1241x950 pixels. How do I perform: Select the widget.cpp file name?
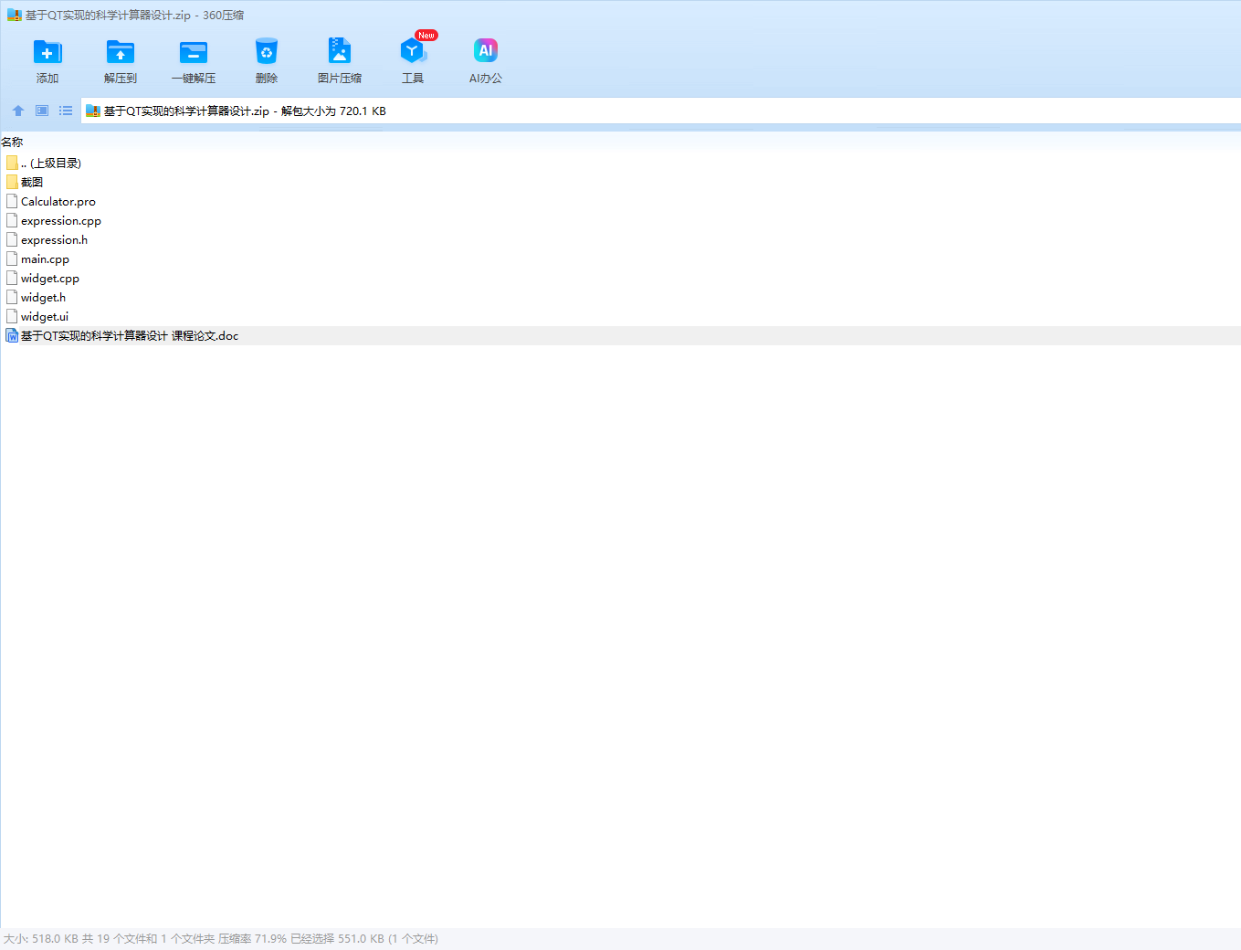tap(50, 279)
